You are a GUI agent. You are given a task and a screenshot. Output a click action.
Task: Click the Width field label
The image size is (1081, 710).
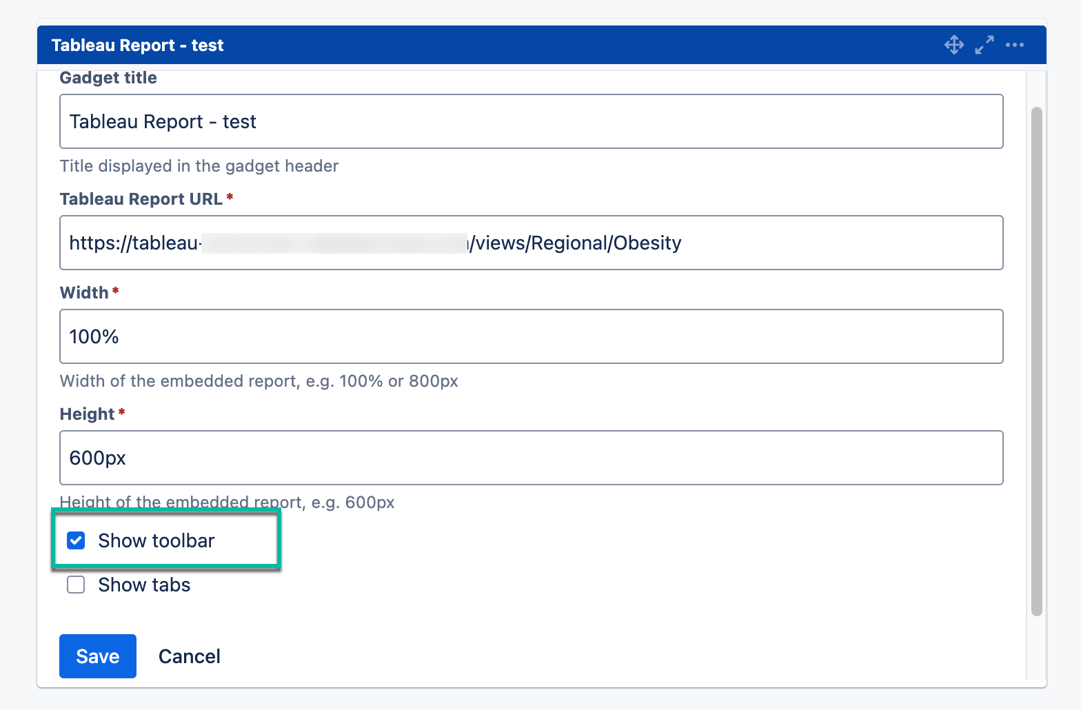coord(84,293)
